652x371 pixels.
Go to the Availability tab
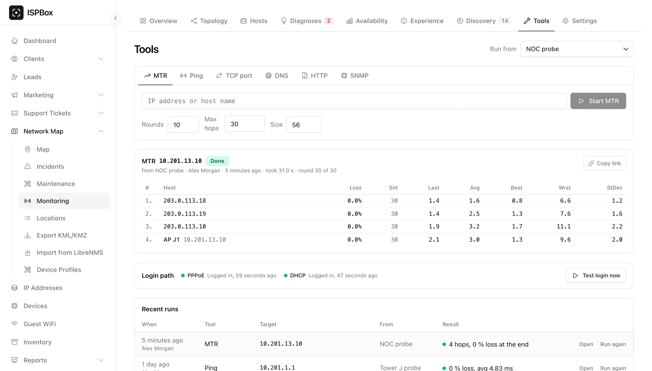pyautogui.click(x=367, y=21)
